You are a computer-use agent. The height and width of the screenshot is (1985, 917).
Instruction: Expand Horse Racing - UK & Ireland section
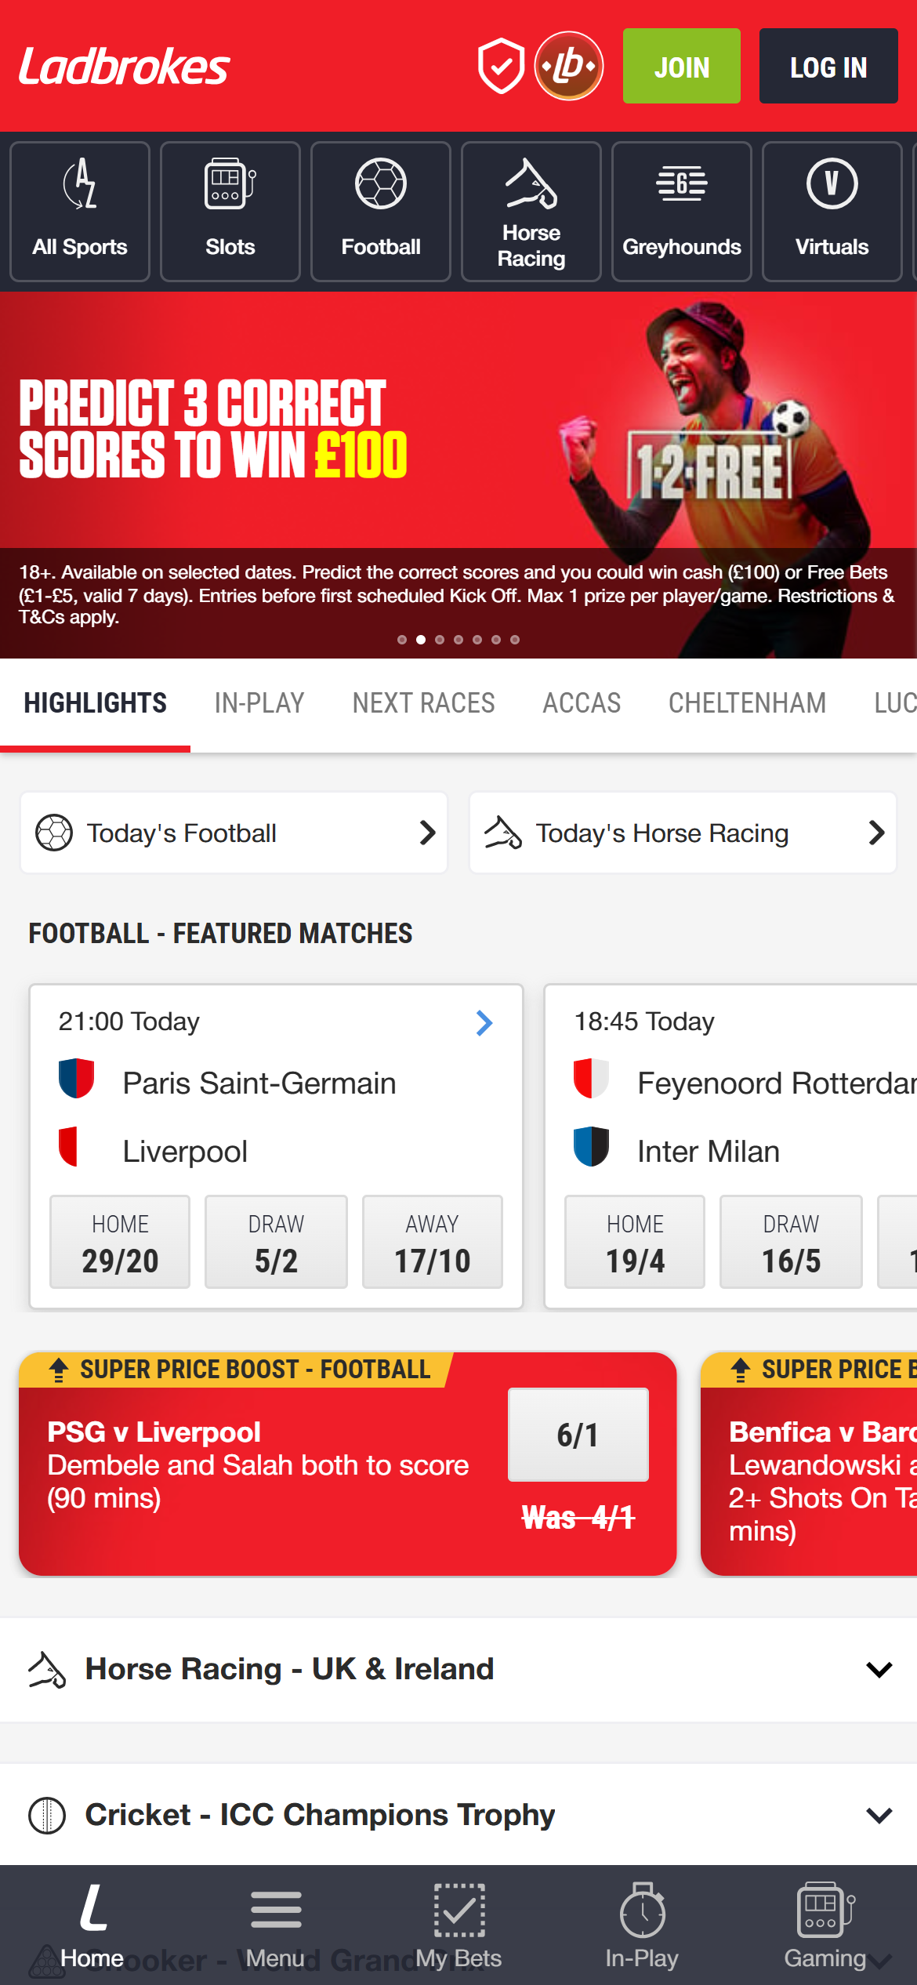pyautogui.click(x=458, y=1669)
